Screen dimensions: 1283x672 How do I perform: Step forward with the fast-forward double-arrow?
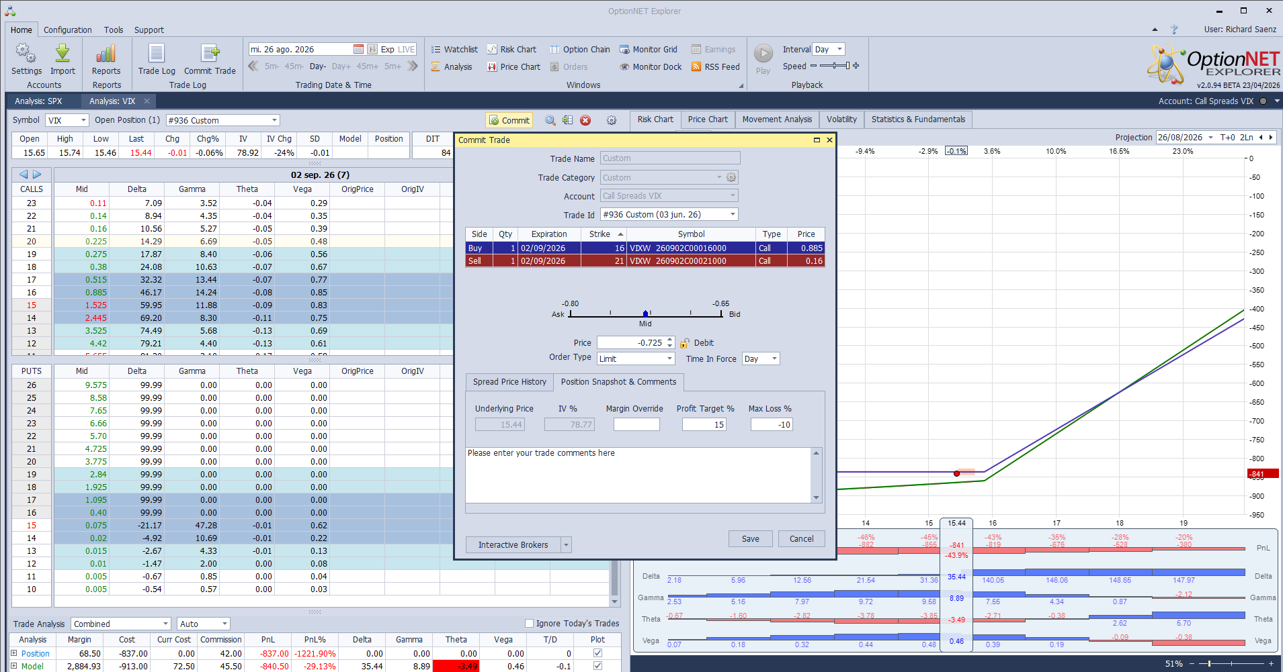[x=413, y=66]
